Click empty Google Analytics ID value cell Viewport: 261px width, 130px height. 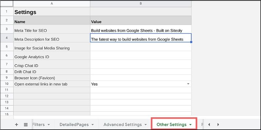pos(140,56)
